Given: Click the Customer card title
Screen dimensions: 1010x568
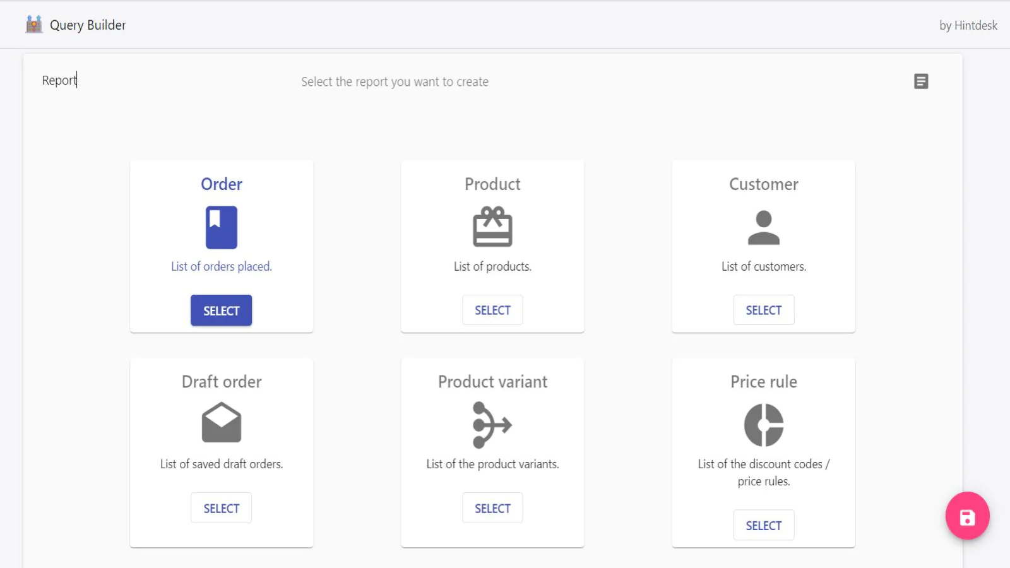Looking at the screenshot, I should [x=764, y=184].
